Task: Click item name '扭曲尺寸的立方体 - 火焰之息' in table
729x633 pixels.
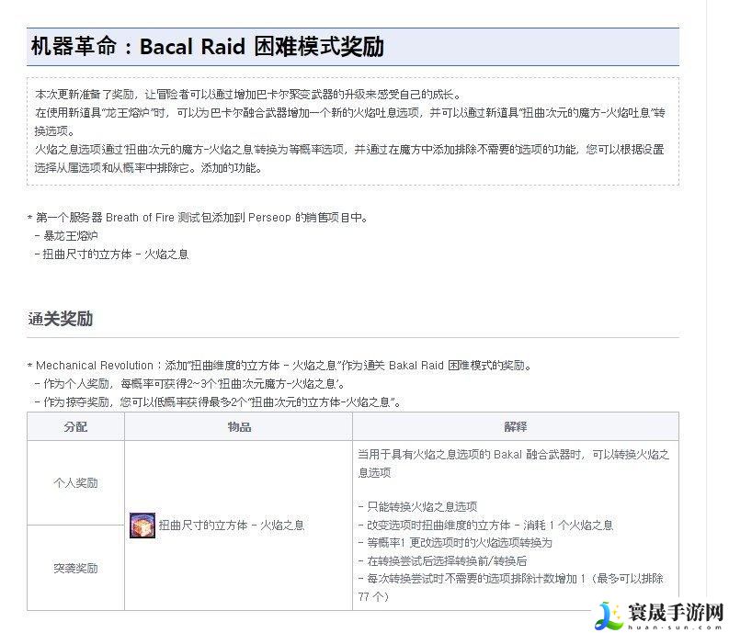Action: pyautogui.click(x=232, y=526)
